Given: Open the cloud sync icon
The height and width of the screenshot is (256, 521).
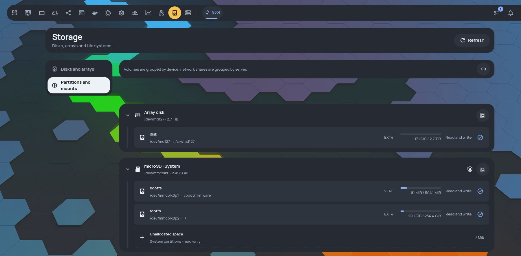Looking at the screenshot, I should pos(55,13).
